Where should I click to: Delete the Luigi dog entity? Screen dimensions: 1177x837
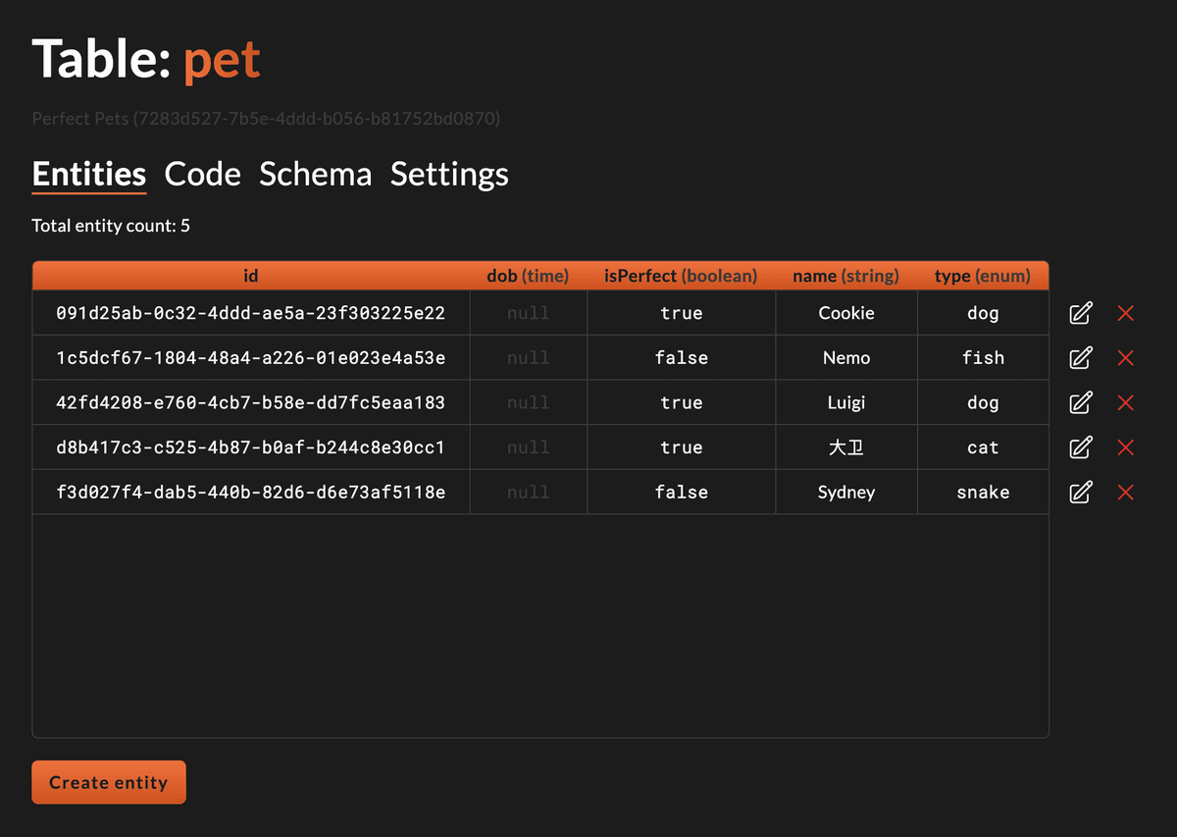coord(1126,402)
